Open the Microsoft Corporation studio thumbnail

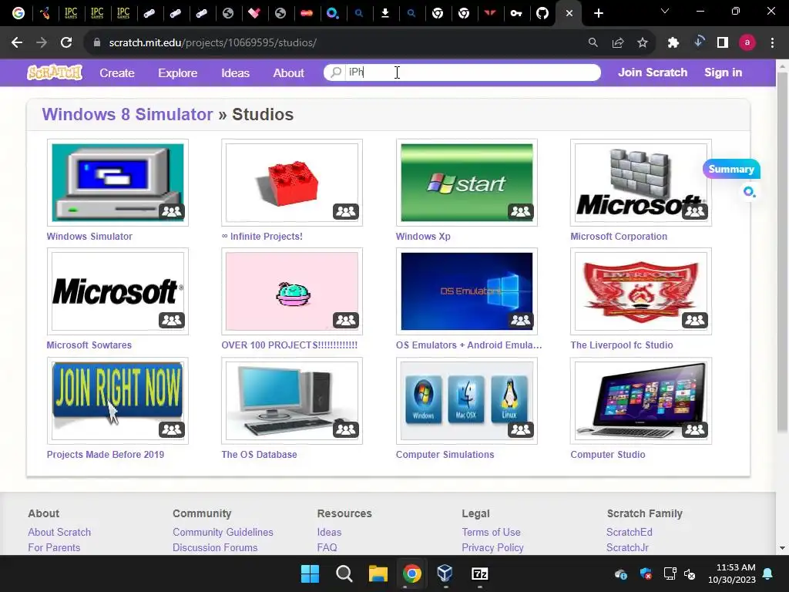[640, 183]
